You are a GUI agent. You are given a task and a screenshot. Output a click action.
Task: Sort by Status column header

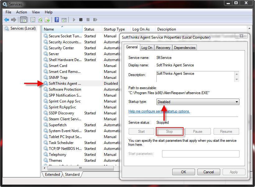pyautogui.click(x=92, y=29)
